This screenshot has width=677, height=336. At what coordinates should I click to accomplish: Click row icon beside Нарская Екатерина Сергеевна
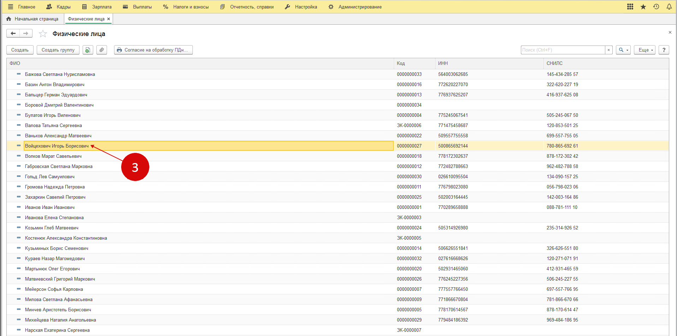19,330
